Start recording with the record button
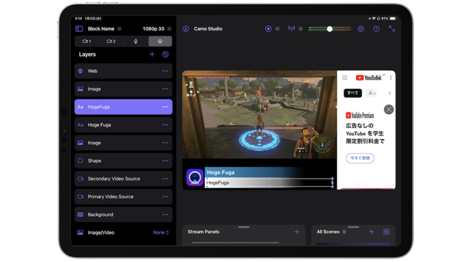This screenshot has width=467, height=262. point(268,29)
